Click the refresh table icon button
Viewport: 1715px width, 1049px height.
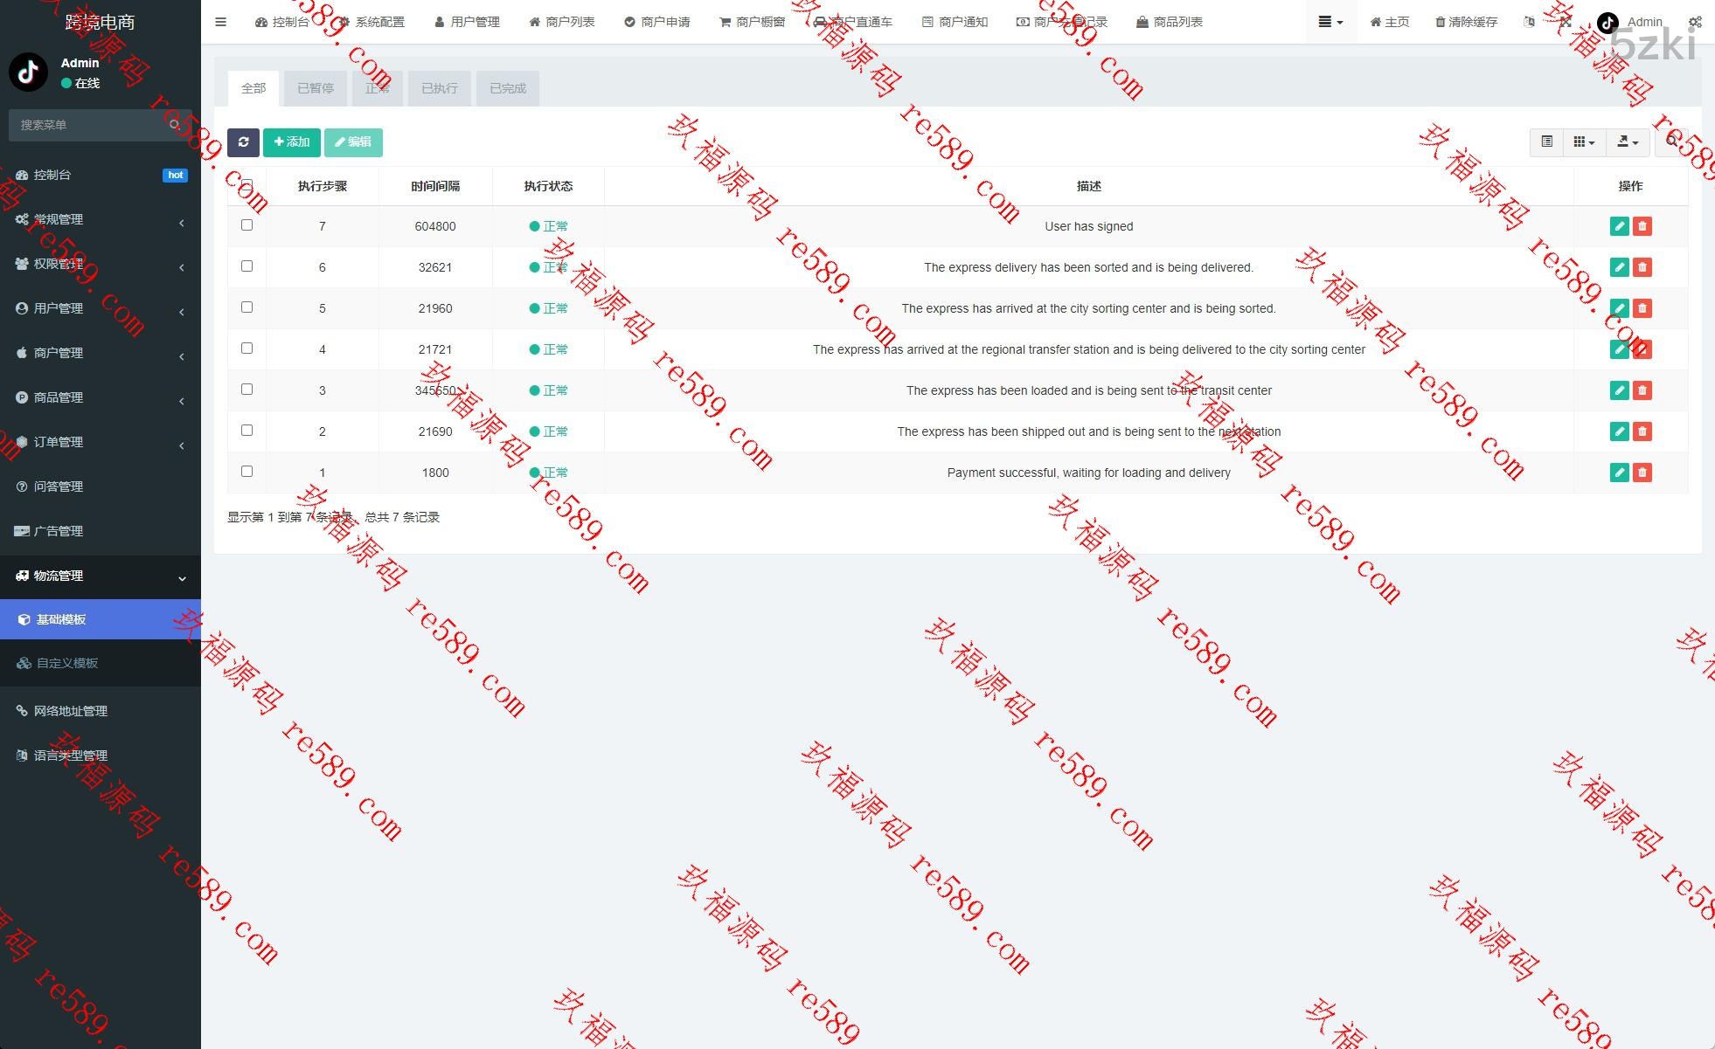pos(243,142)
